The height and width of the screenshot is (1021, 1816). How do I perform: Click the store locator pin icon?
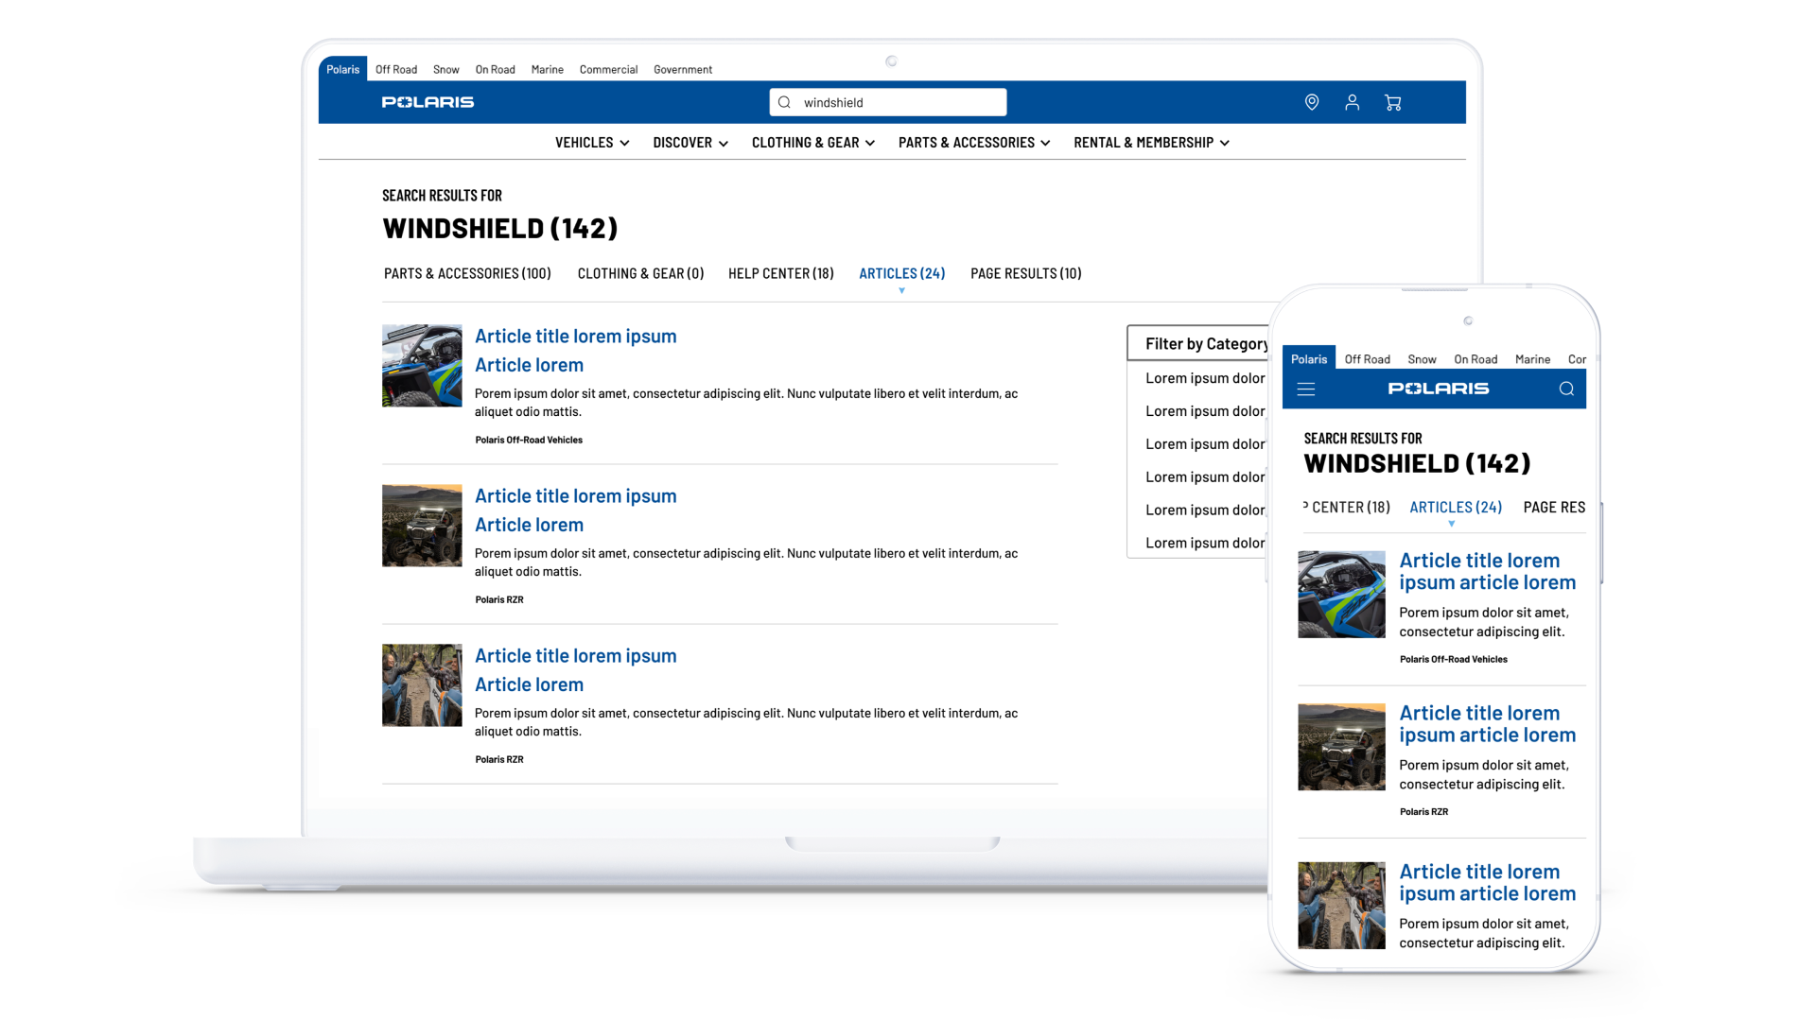click(x=1311, y=102)
